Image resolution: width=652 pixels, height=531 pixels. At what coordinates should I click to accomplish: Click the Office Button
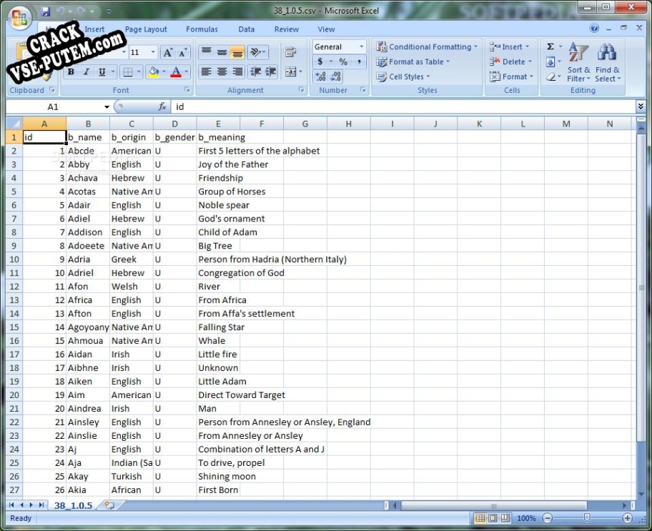19,19
